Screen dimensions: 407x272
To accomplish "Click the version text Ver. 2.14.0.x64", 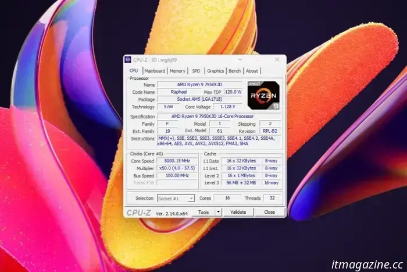I will point(172,214).
